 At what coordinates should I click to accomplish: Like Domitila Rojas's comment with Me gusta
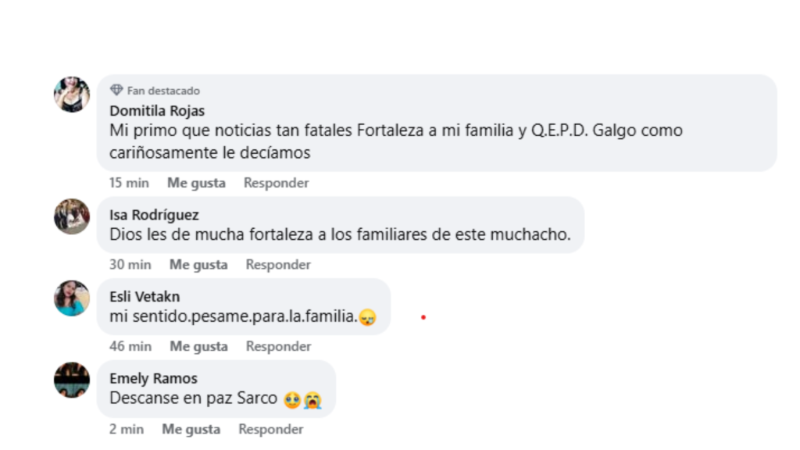point(195,182)
